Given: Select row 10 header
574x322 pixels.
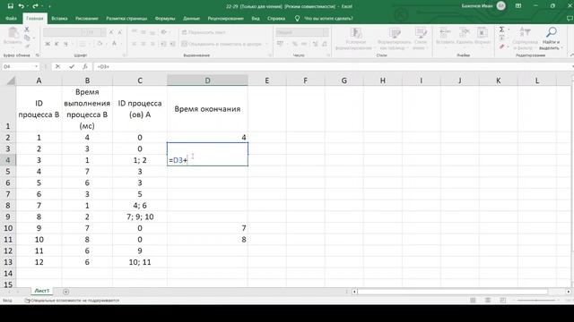Looking at the screenshot, I should click(x=8, y=229).
